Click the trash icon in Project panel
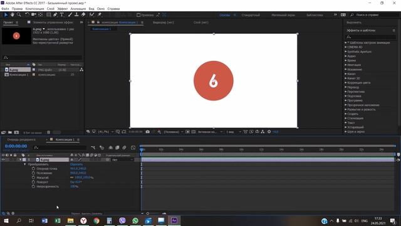The height and width of the screenshot is (226, 401). (49, 132)
